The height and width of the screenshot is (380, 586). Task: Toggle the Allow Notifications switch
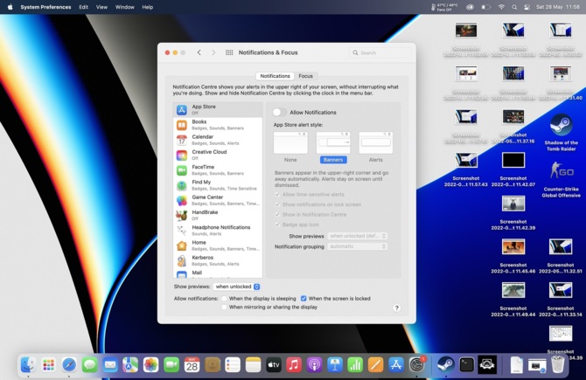(280, 112)
